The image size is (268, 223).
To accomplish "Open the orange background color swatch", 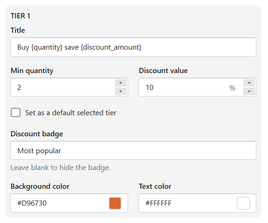I will point(115,203).
